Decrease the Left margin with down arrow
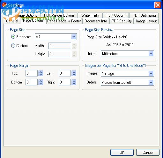This screenshot has height=158, width=163. click(74, 75)
